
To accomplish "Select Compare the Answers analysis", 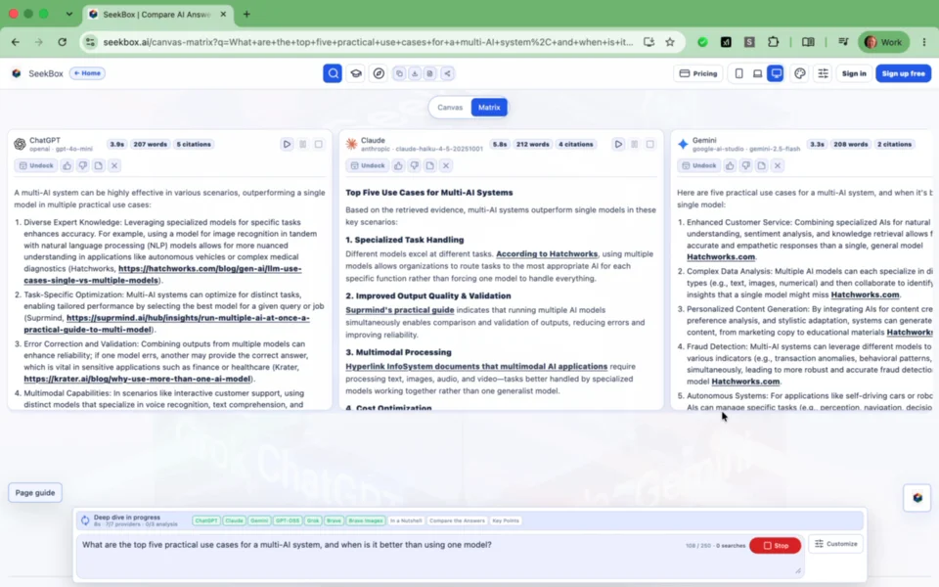I will 457,520.
